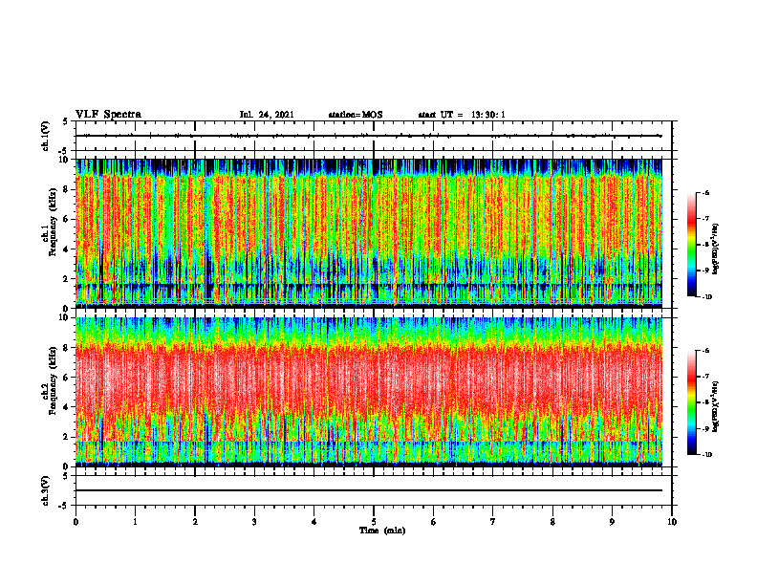Click the "-6" tick on ch.2 colorbar
The width and height of the screenshot is (757, 585).
(705, 351)
